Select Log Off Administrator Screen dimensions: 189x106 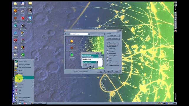(x=24, y=97)
